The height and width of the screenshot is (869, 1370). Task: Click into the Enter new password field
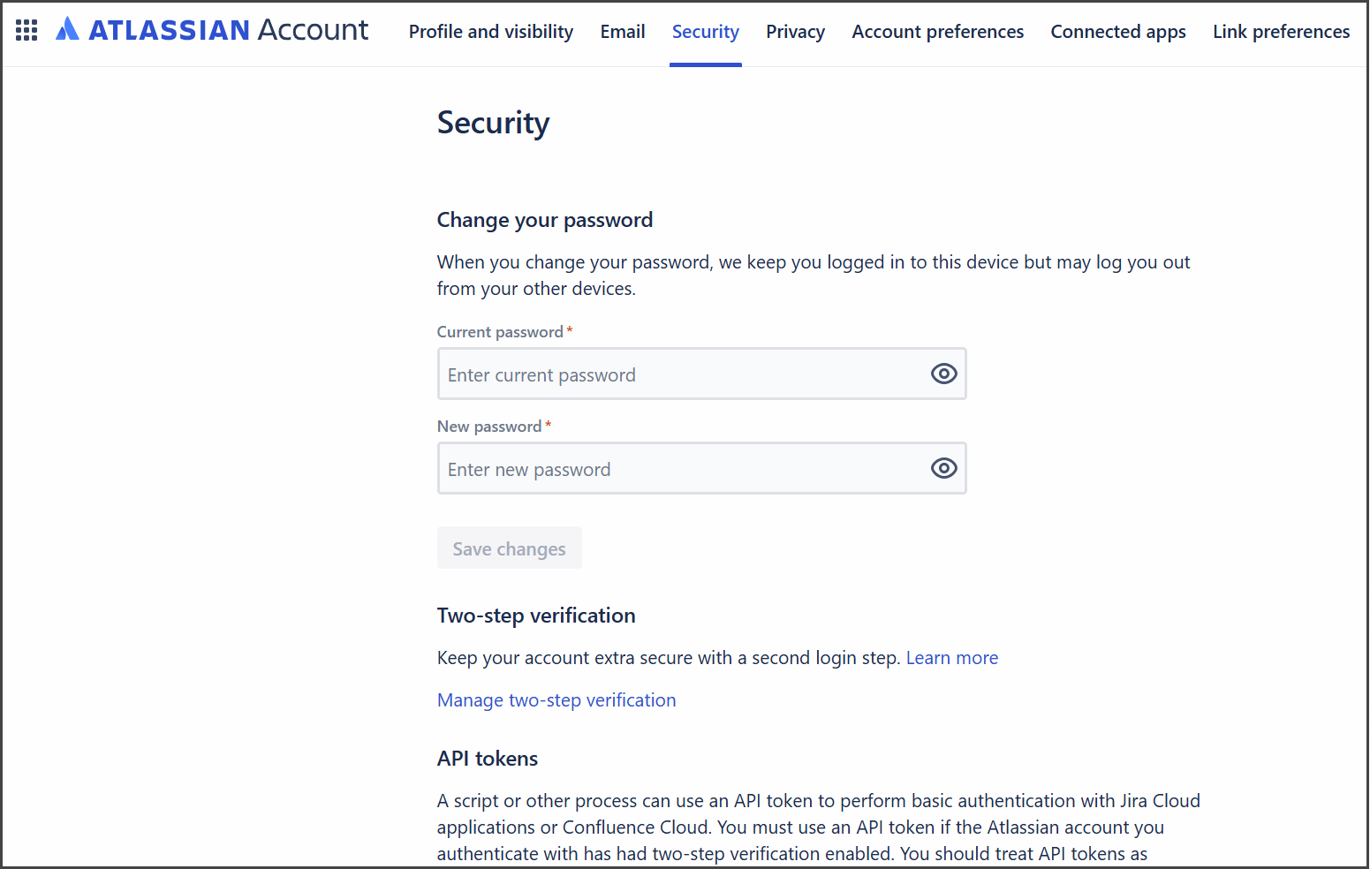click(680, 469)
